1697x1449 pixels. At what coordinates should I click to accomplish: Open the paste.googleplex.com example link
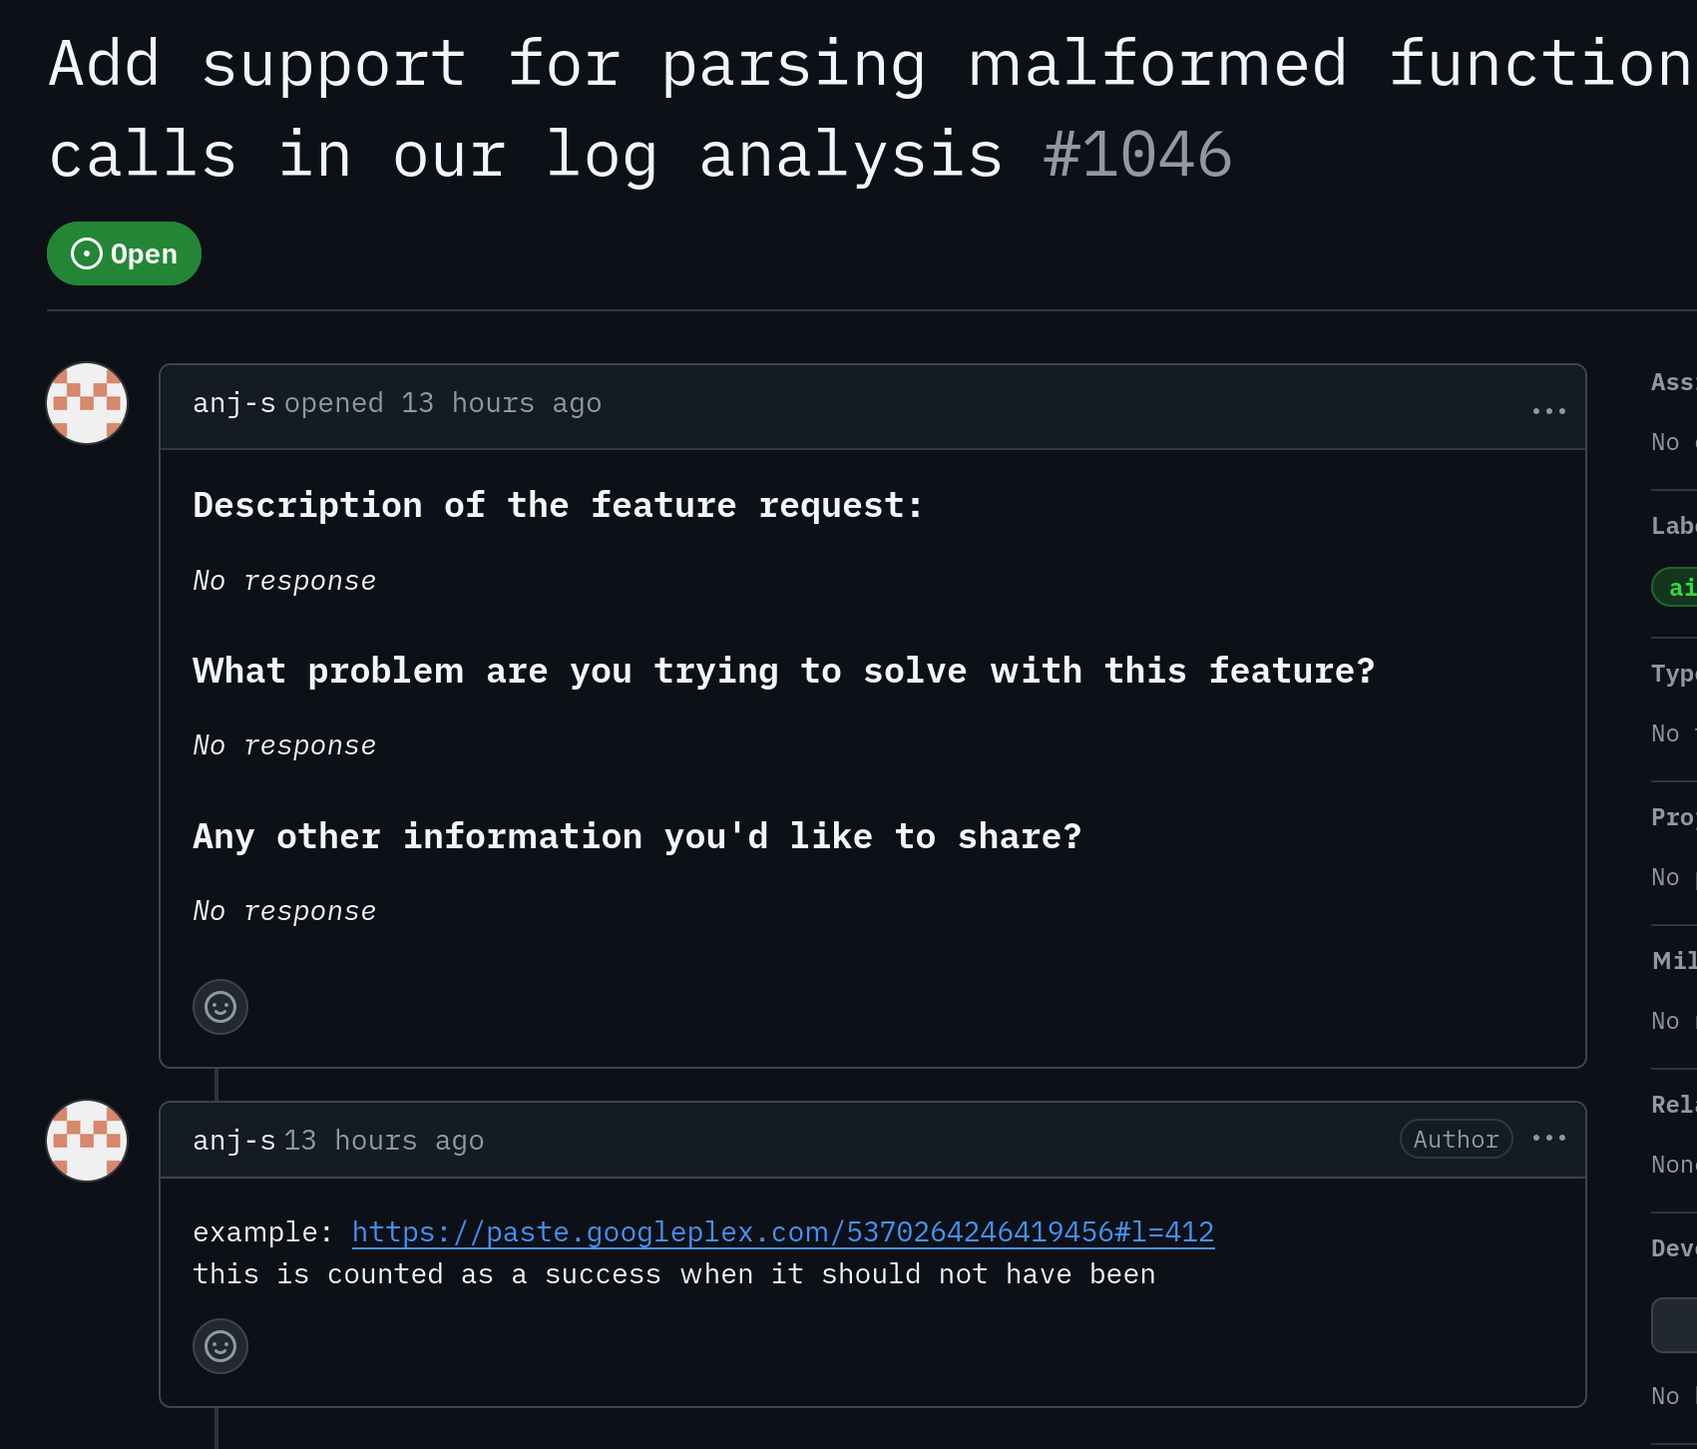[782, 1232]
